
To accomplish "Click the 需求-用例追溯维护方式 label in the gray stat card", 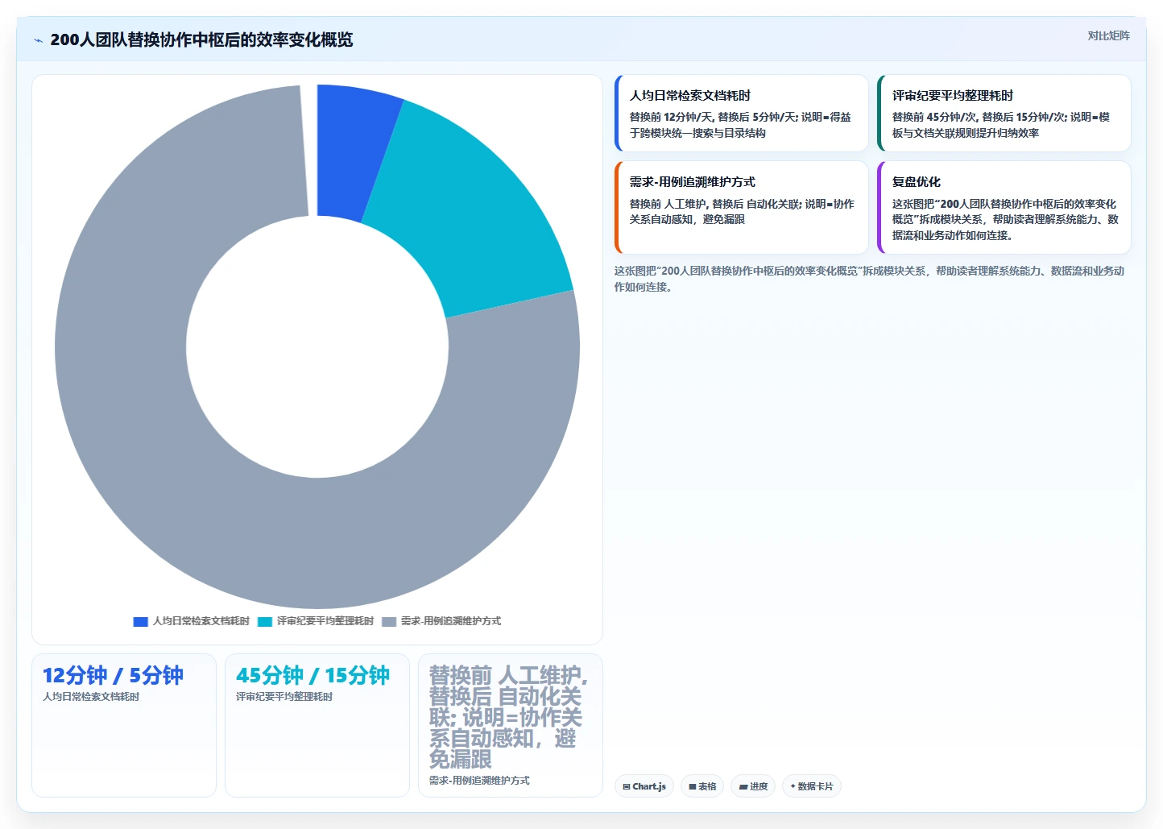I will pos(479,781).
